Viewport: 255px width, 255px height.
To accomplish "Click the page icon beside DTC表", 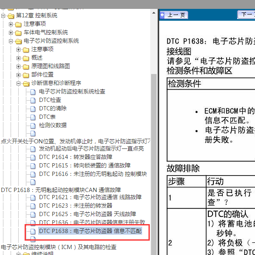I will [x=33, y=118].
